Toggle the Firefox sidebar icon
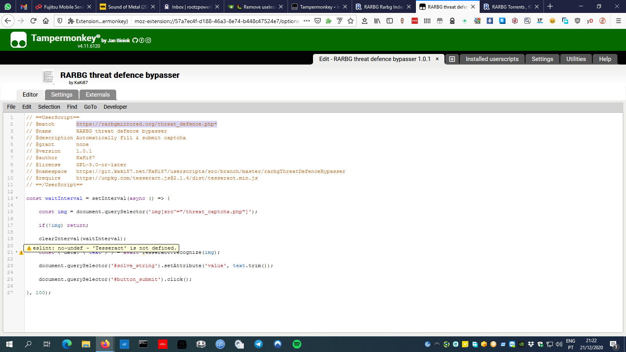The image size is (626, 352). (x=390, y=21)
